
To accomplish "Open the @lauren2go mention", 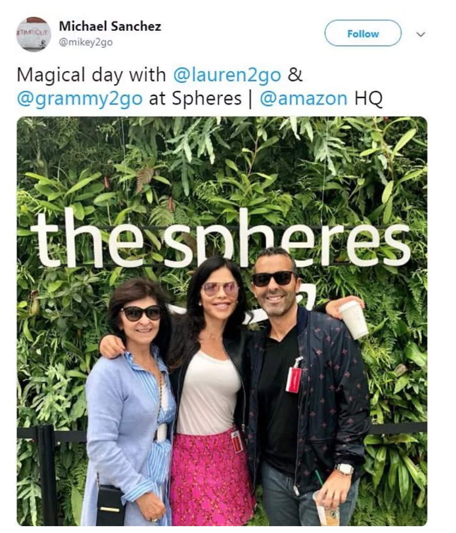I will (x=227, y=75).
